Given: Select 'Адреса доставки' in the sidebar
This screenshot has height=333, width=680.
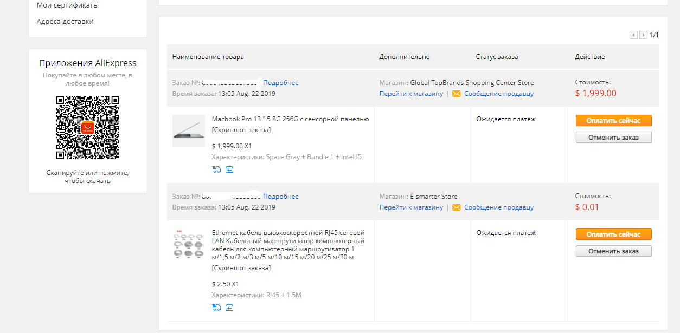Looking at the screenshot, I should tap(65, 22).
